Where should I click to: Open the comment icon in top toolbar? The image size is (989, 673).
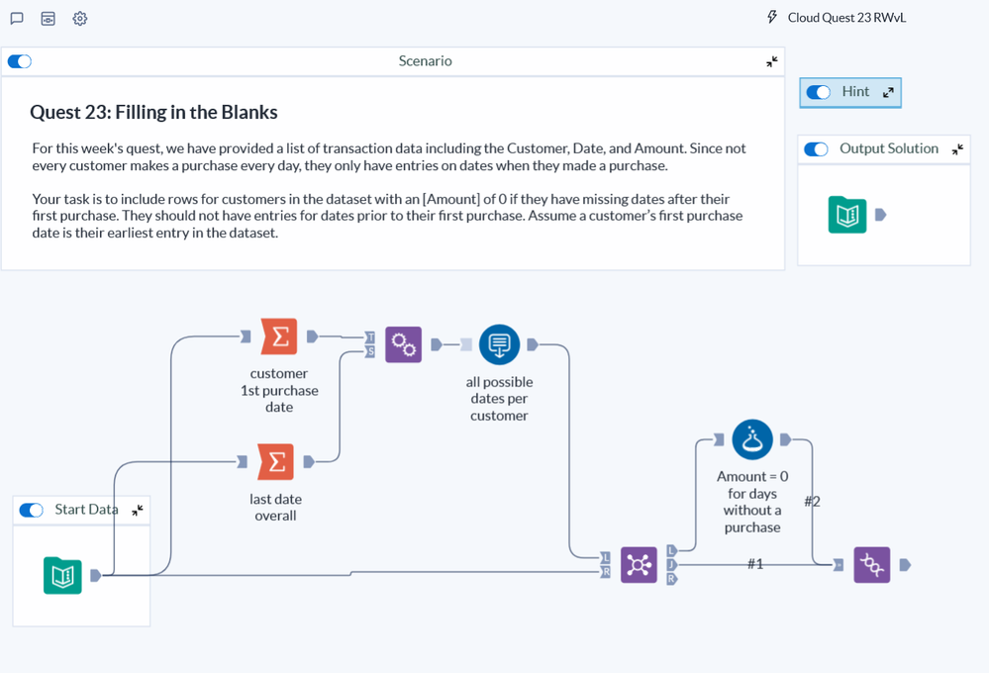pos(17,19)
